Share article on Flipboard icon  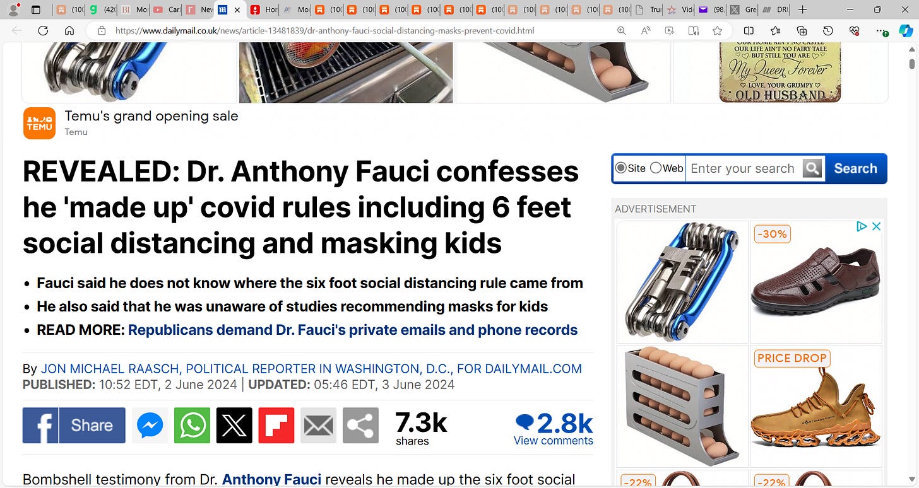tap(276, 426)
